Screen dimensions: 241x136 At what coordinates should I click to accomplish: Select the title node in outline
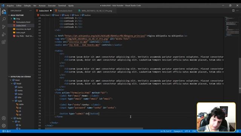coord(20,97)
